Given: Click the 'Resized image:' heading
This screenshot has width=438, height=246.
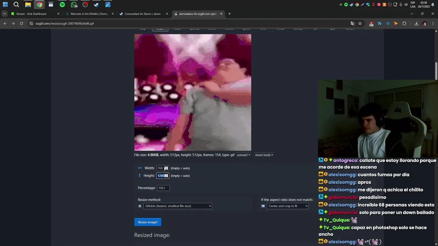Looking at the screenshot, I should 152,235.
